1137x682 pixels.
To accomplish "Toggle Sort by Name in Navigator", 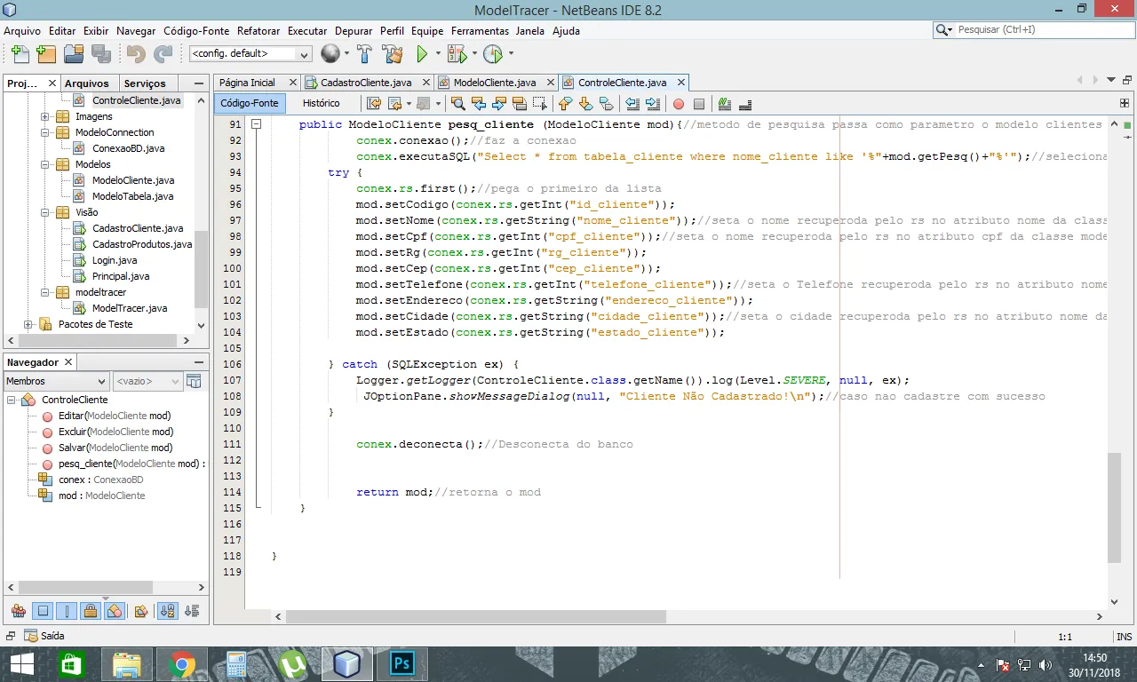I will 167,611.
